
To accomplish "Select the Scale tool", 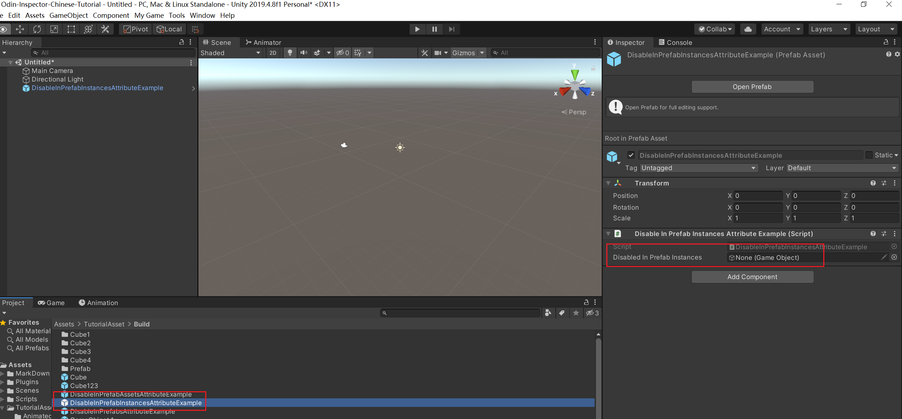I will (54, 29).
